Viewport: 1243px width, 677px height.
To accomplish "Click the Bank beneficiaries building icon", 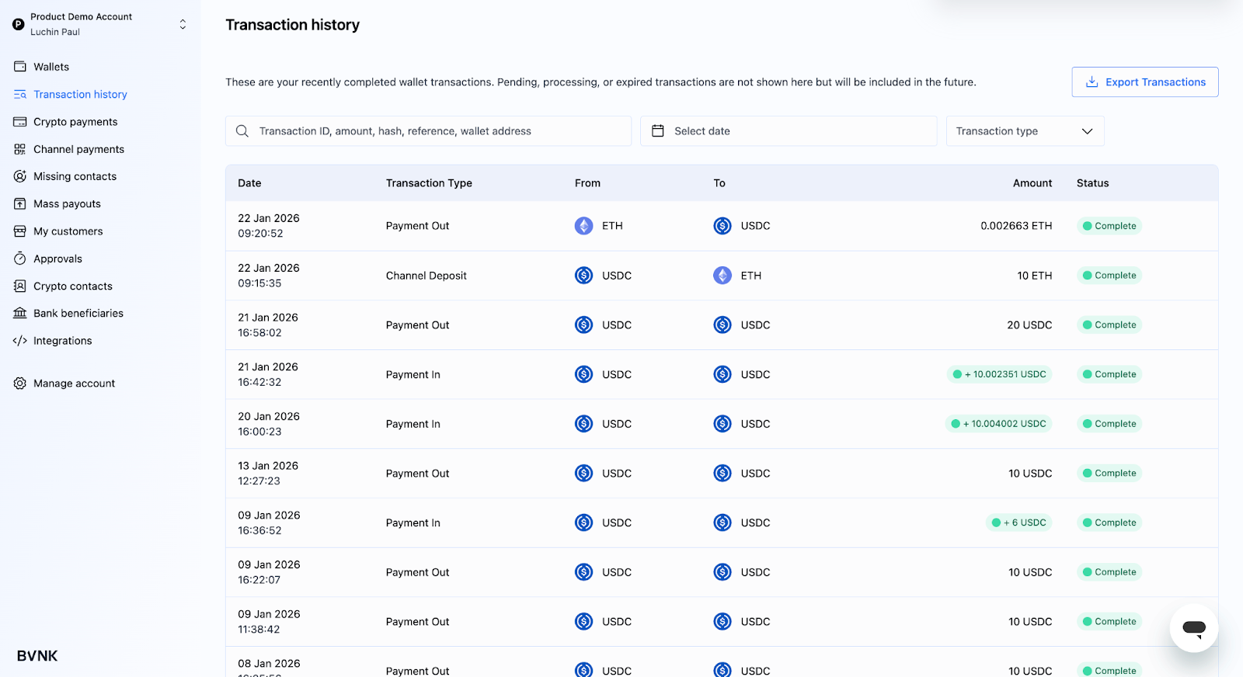I will [x=20, y=314].
